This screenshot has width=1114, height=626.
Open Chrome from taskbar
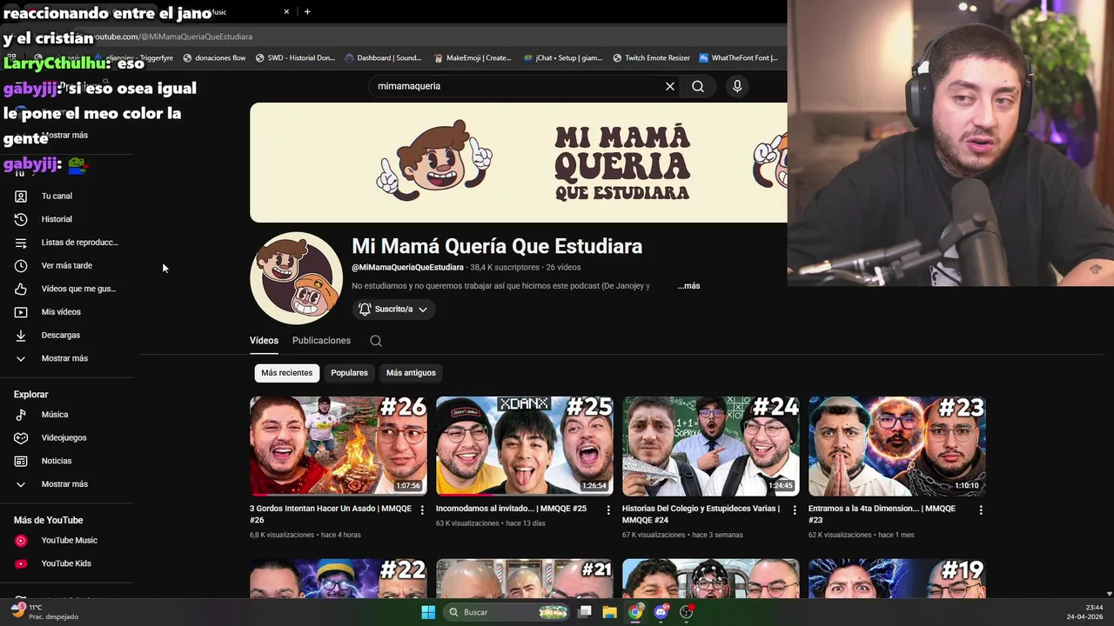point(635,612)
